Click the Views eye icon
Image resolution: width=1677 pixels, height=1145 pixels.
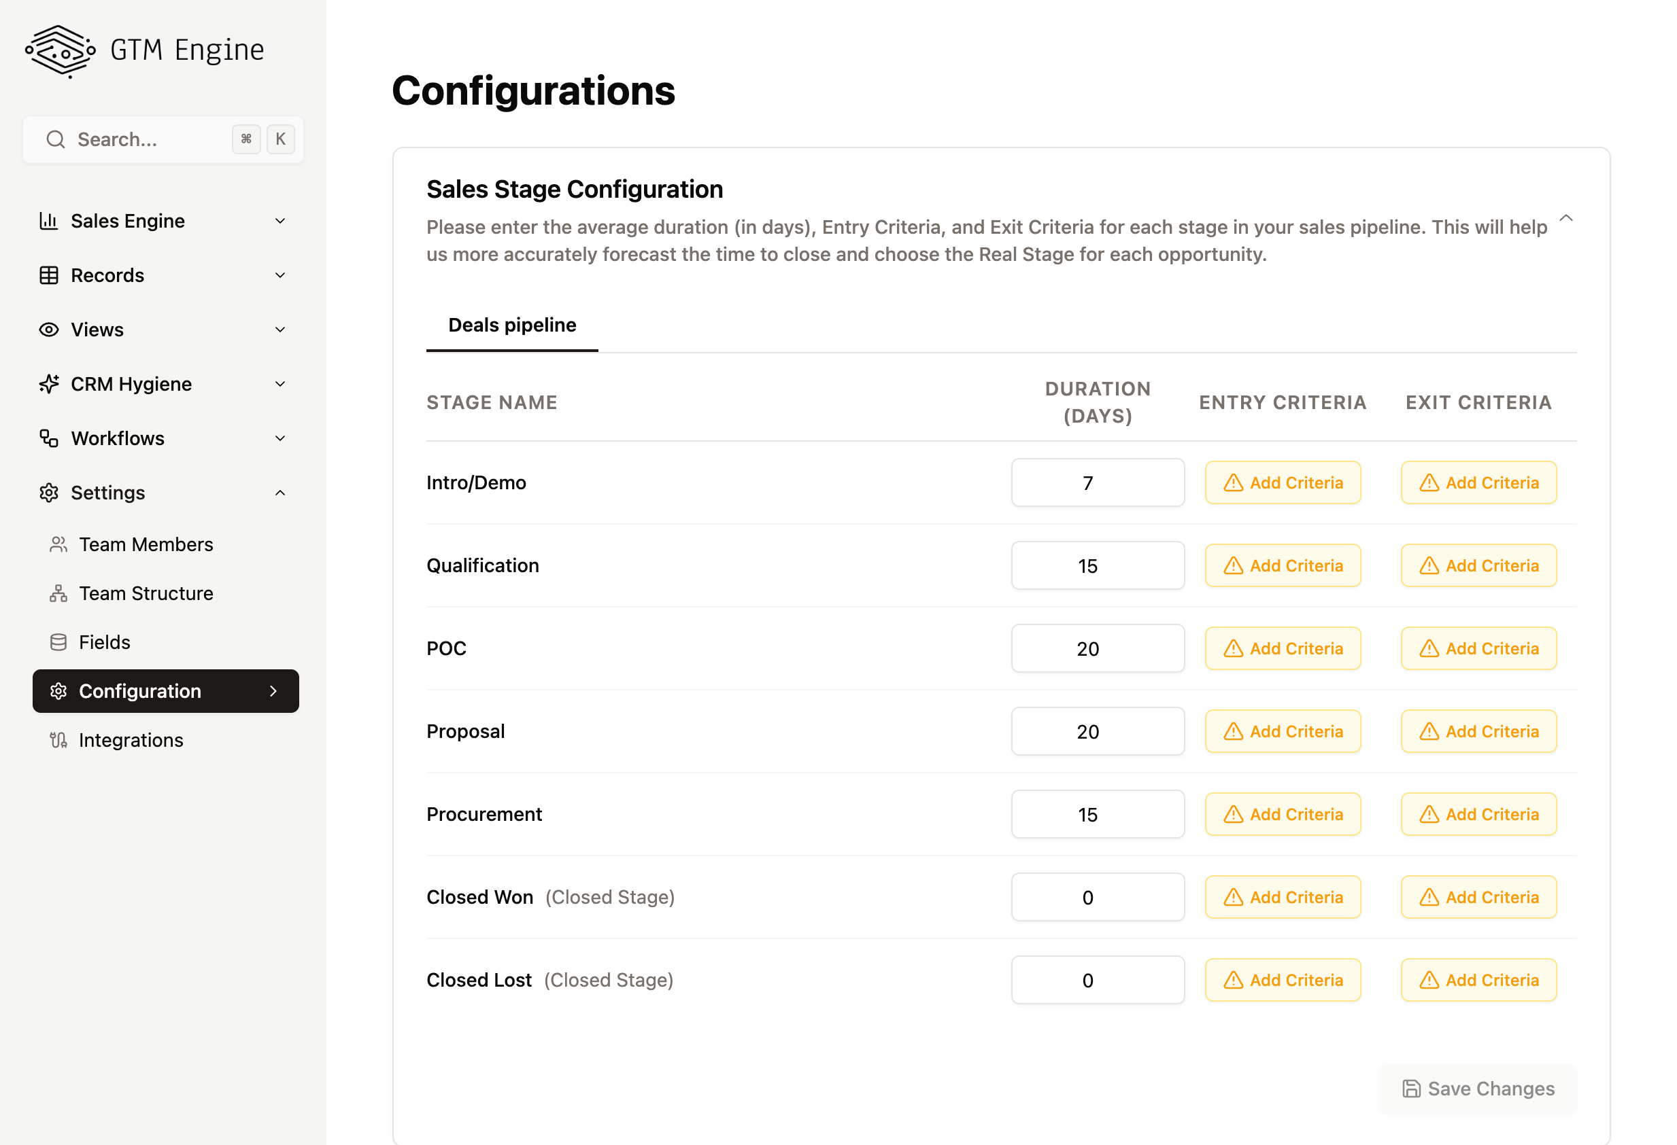point(48,330)
